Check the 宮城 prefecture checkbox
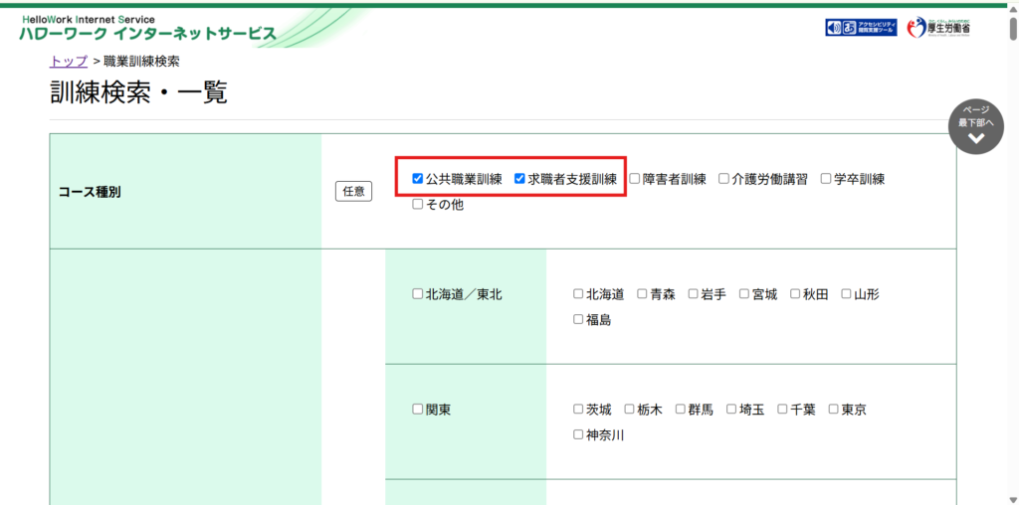1019x505 pixels. (x=744, y=294)
